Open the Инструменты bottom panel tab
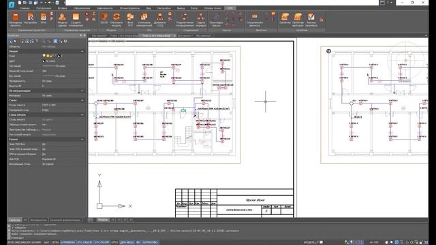Image resolution: width=436 pixels, height=245 pixels. point(38,220)
